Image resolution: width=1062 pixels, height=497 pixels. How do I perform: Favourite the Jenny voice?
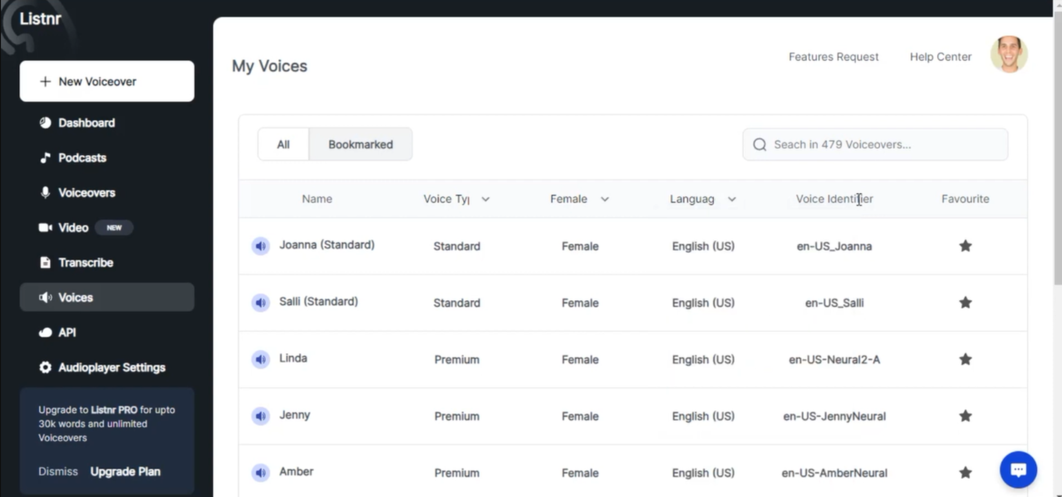point(965,416)
